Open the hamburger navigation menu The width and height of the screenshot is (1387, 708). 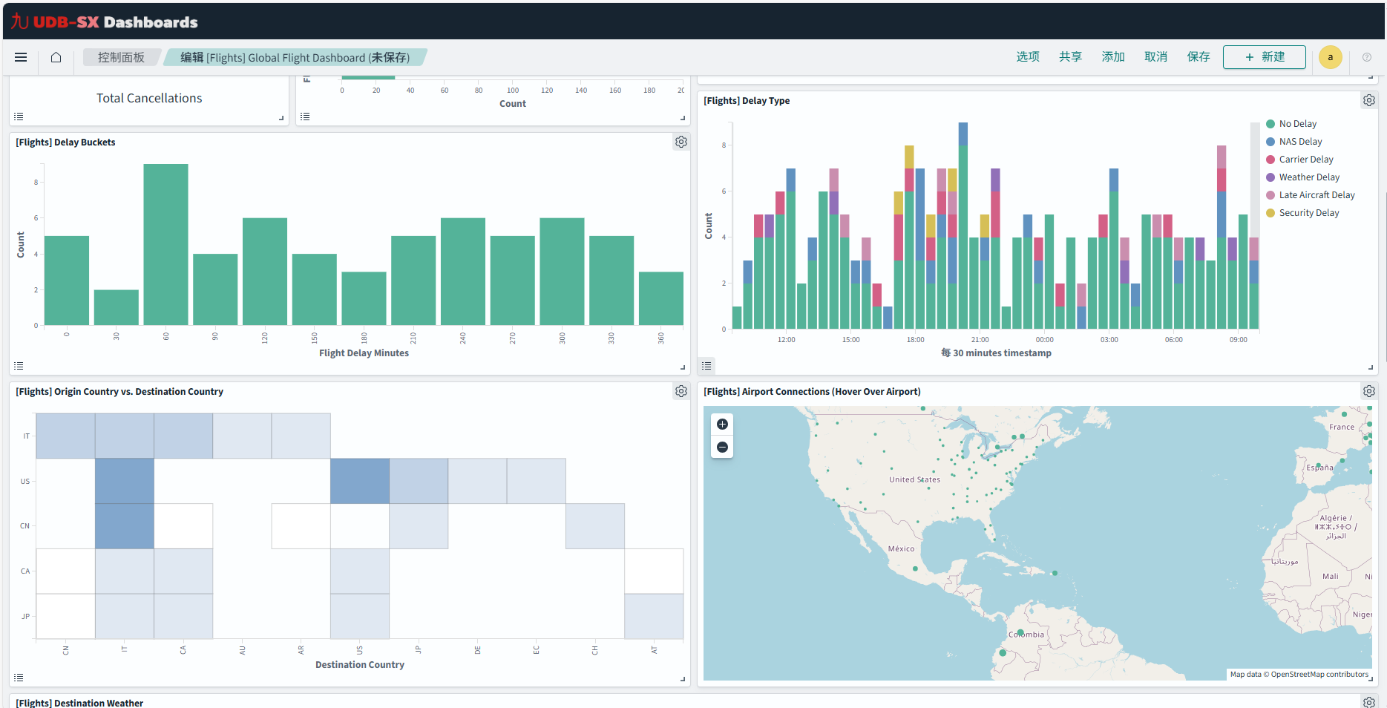coord(21,57)
